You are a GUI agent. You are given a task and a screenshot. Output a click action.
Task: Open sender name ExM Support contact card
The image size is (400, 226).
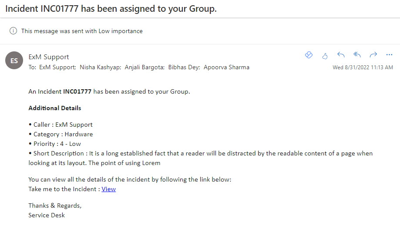[49, 57]
